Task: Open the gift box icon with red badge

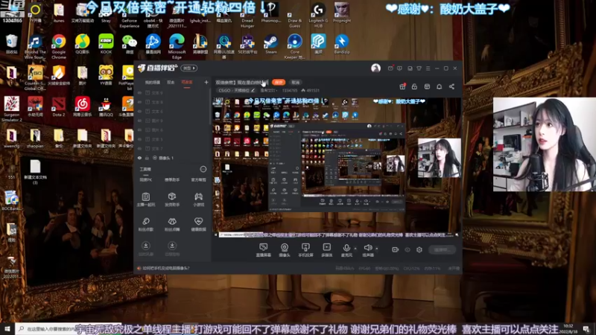Action: tap(402, 86)
